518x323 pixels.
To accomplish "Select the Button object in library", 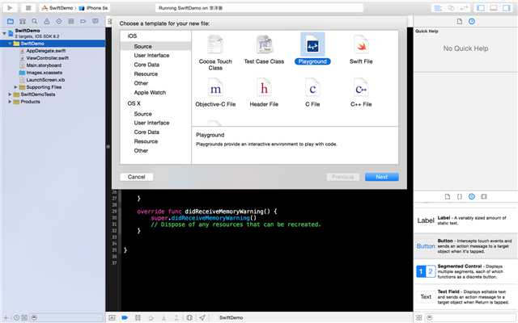I will [x=466, y=245].
